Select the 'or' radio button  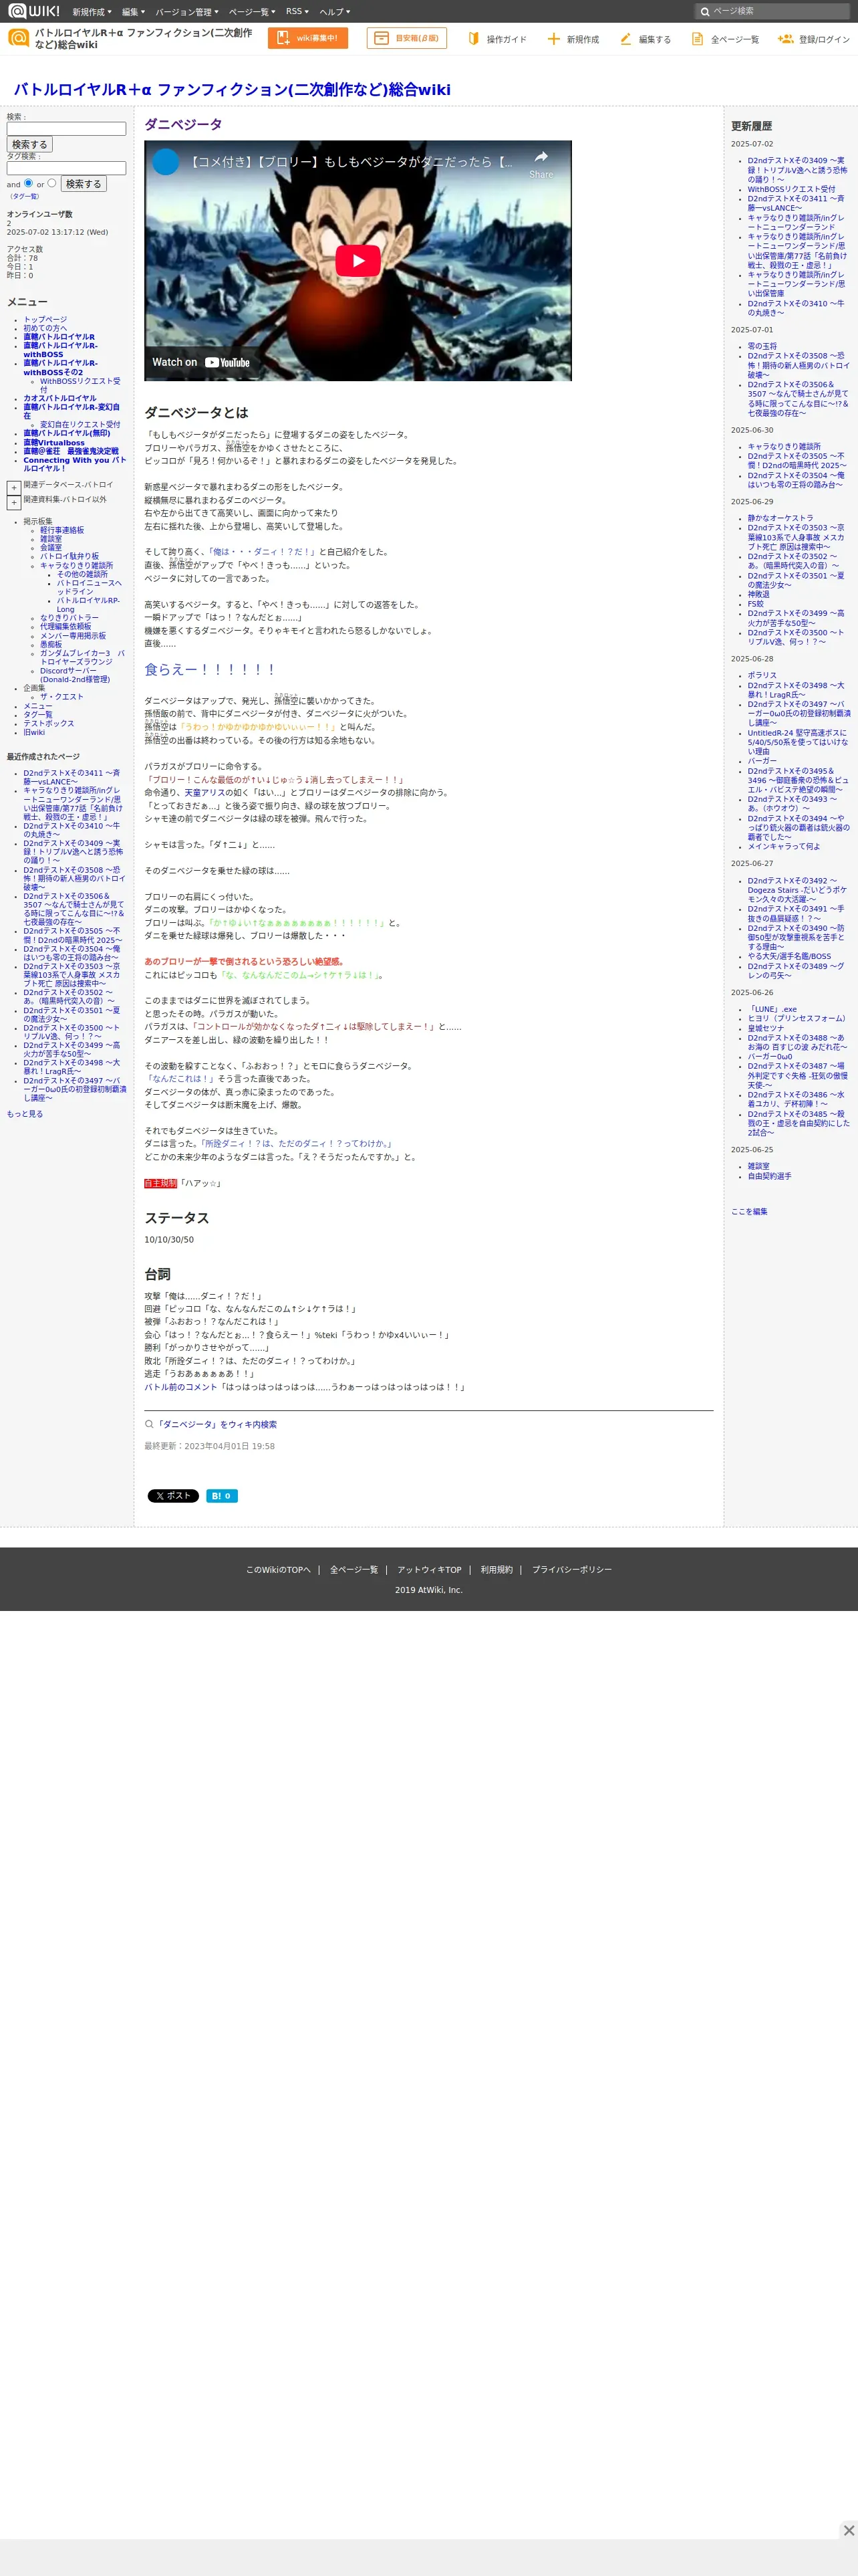(52, 183)
